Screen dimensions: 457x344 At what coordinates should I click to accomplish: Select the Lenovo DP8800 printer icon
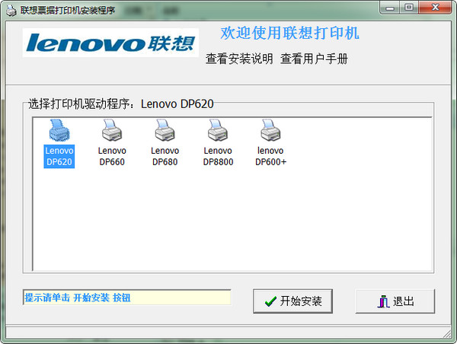pyautogui.click(x=218, y=130)
